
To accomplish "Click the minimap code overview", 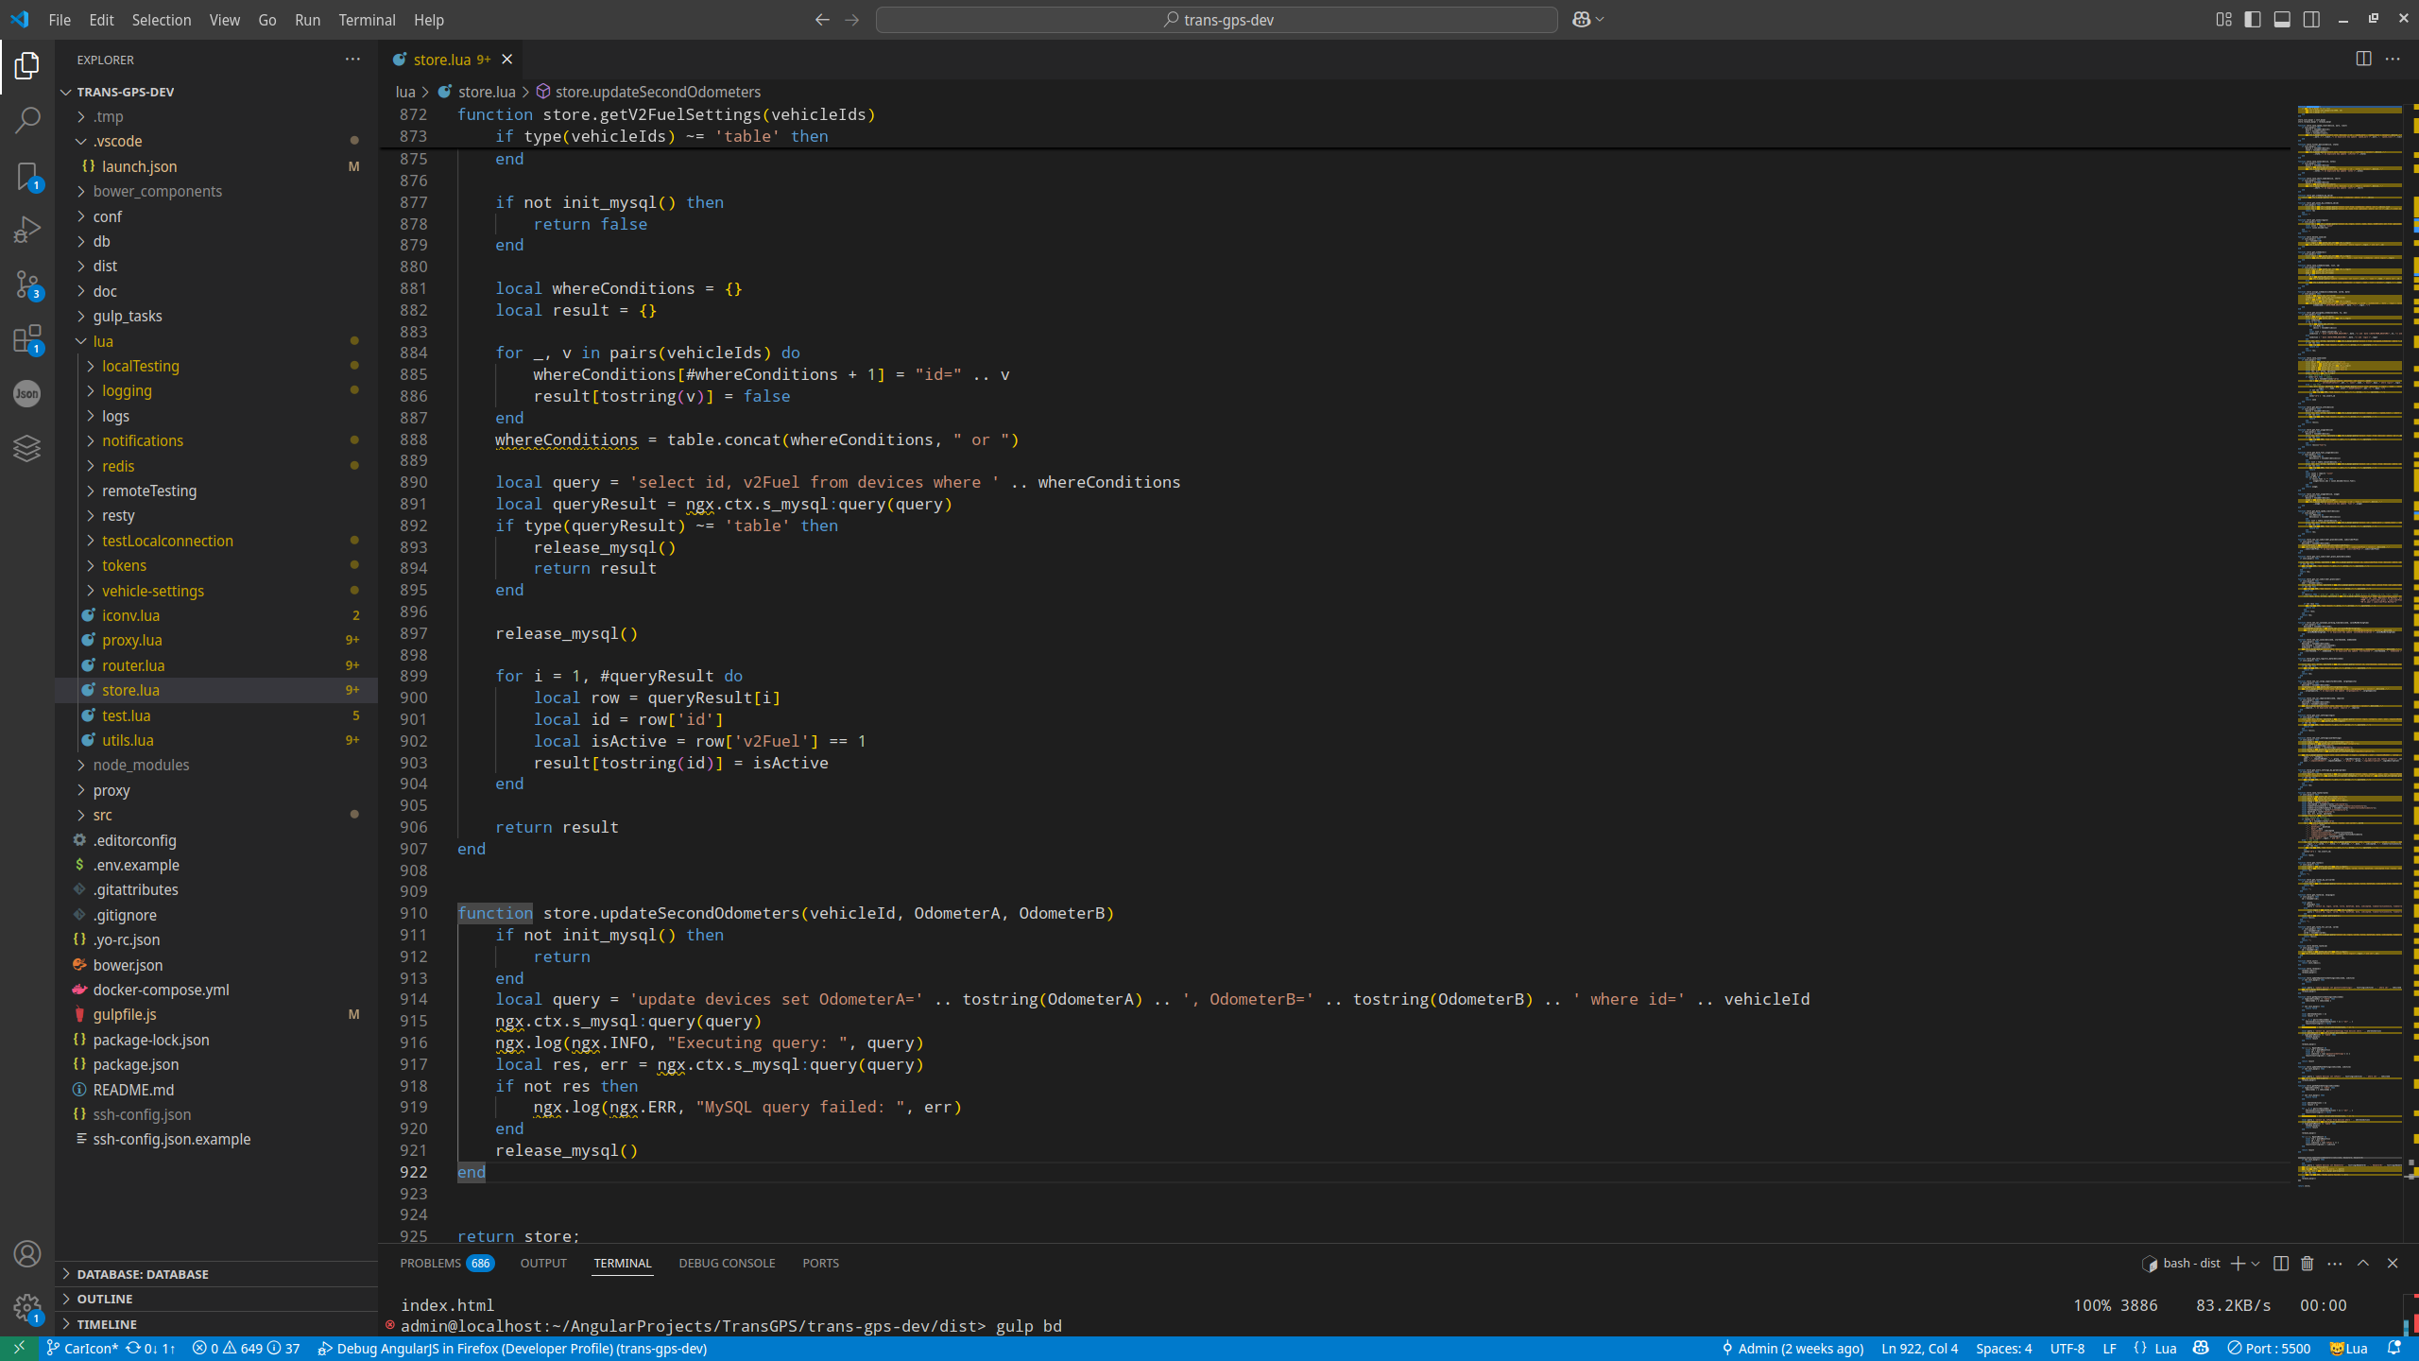I will coord(2349,567).
